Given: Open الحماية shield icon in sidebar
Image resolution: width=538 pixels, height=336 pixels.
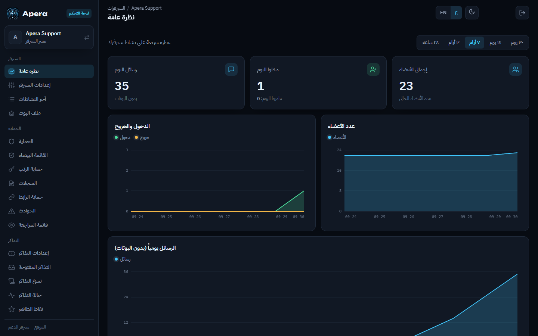Looking at the screenshot, I should (x=12, y=141).
